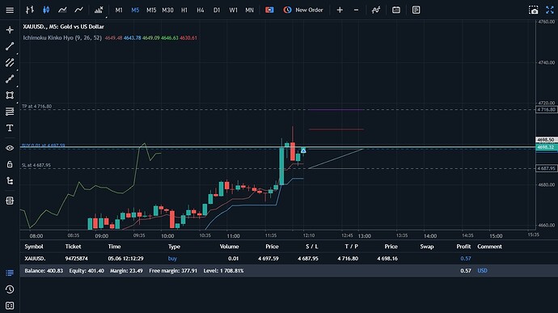The width and height of the screenshot is (558, 313).
Task: Click the Balance 400.83 summary text
Action: click(44, 271)
